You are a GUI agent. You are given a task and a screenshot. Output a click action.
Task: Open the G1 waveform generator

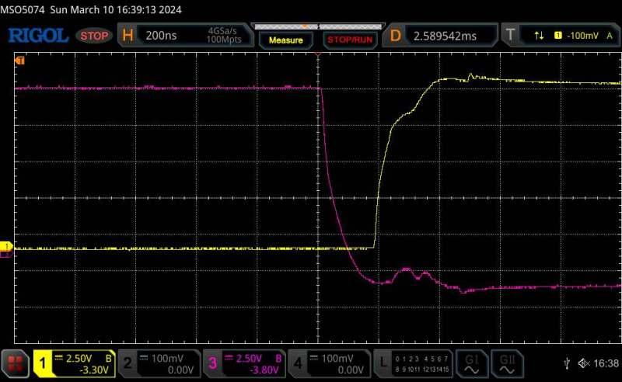[x=471, y=363]
